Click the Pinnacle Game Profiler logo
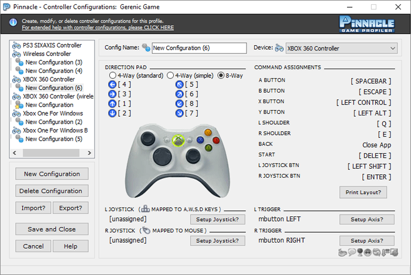Screen dimensions: 411x275 pyautogui.click(x=367, y=24)
